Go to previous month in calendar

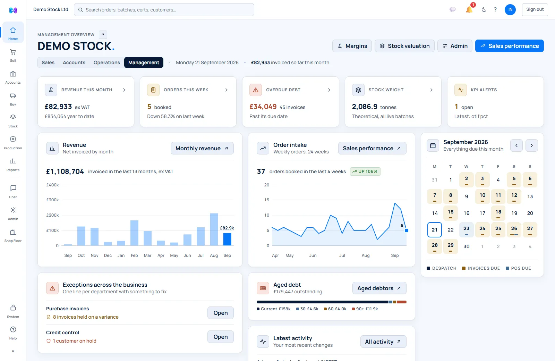[516, 145]
